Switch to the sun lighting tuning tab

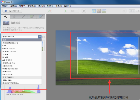(x=14, y=17)
